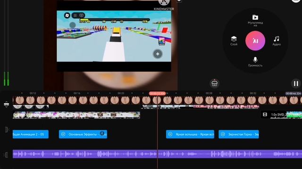Tap the jump arrow button in the preview
Screen dimensions: 302x169
158,54
